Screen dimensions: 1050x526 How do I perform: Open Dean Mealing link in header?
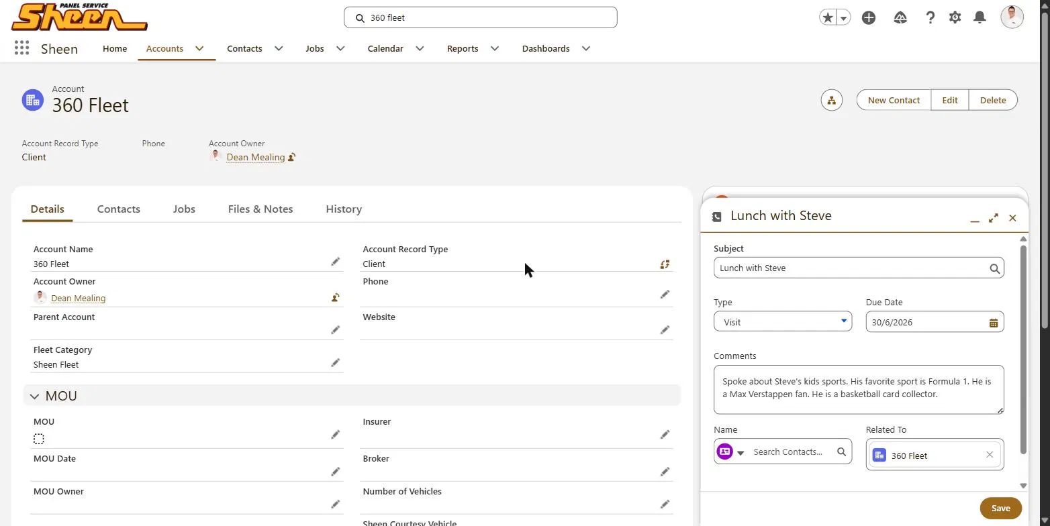[255, 157]
